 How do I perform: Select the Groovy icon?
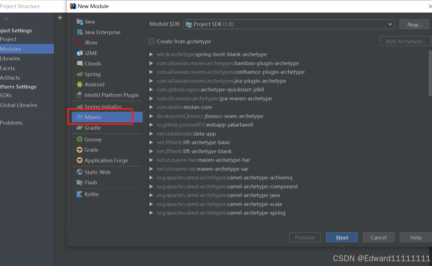pyautogui.click(x=80, y=139)
